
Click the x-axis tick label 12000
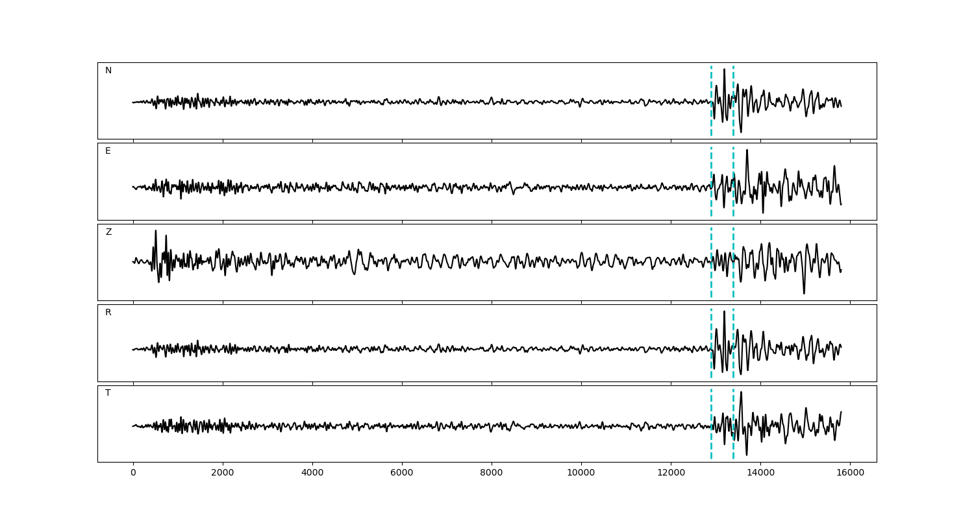(x=671, y=474)
